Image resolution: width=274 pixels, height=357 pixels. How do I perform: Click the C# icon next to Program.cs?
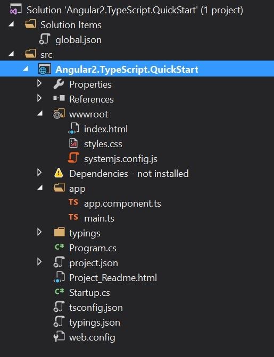point(59,247)
